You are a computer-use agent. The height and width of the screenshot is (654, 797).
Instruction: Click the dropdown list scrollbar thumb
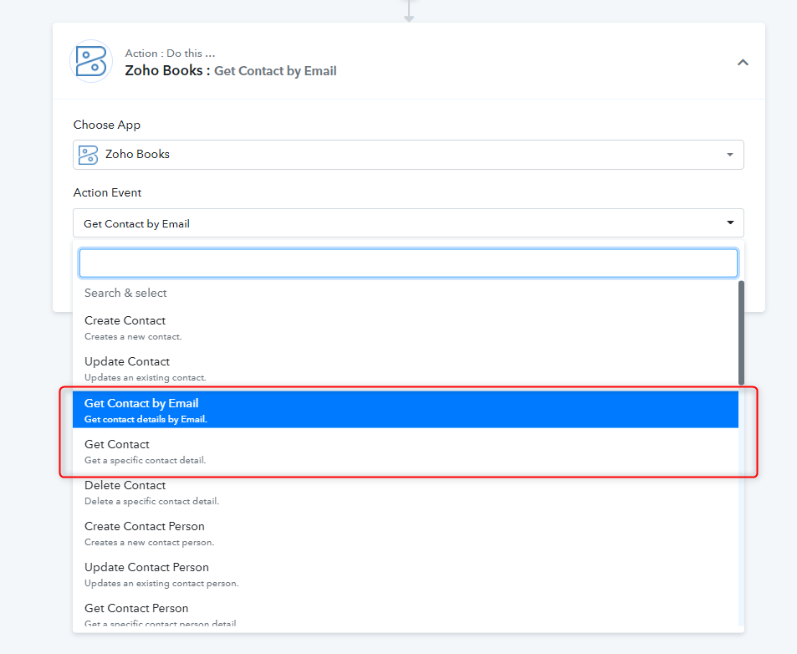[741, 333]
